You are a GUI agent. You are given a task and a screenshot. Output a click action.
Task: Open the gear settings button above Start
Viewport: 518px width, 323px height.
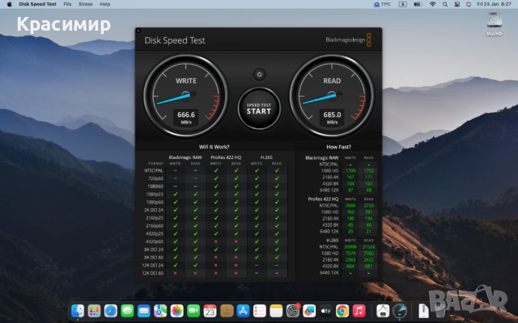259,74
